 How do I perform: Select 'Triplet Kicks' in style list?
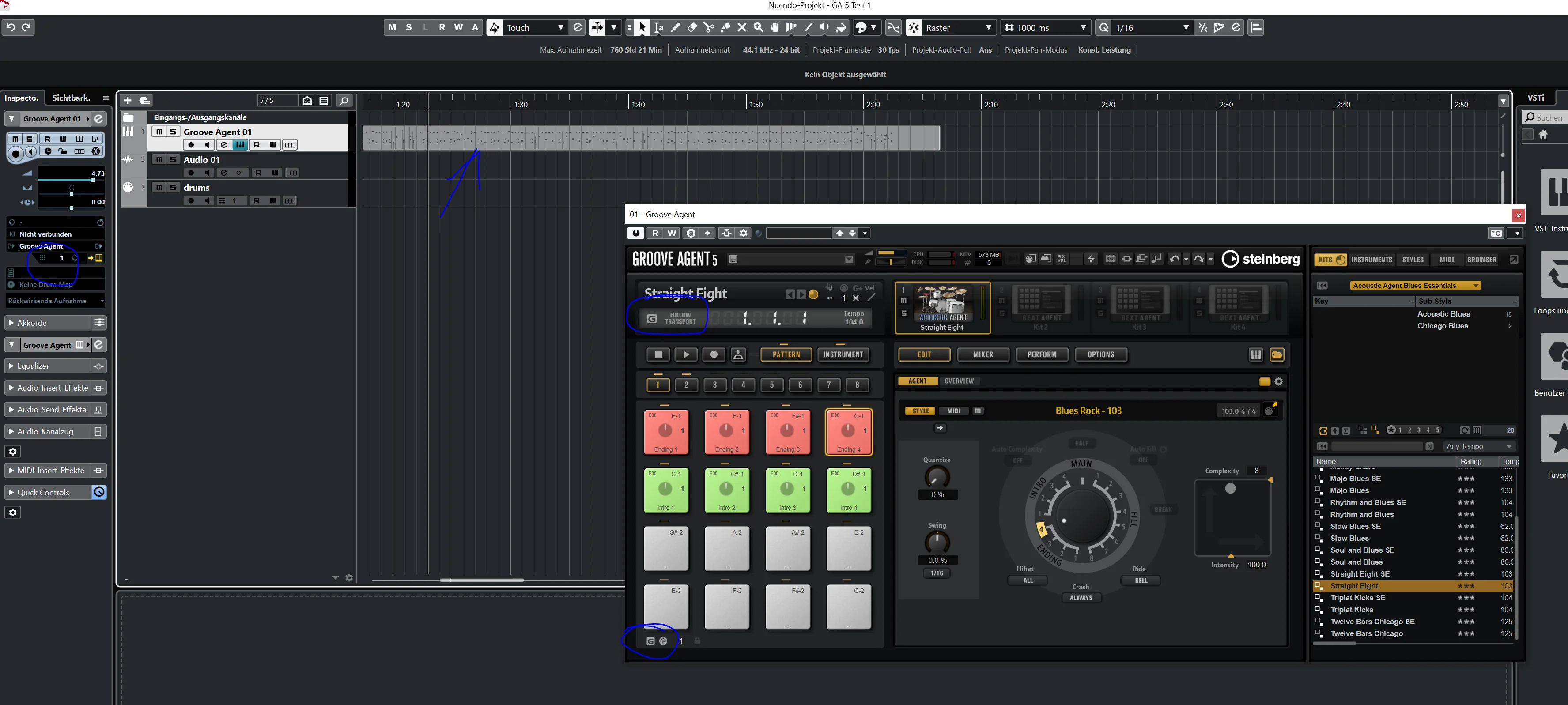(1351, 610)
